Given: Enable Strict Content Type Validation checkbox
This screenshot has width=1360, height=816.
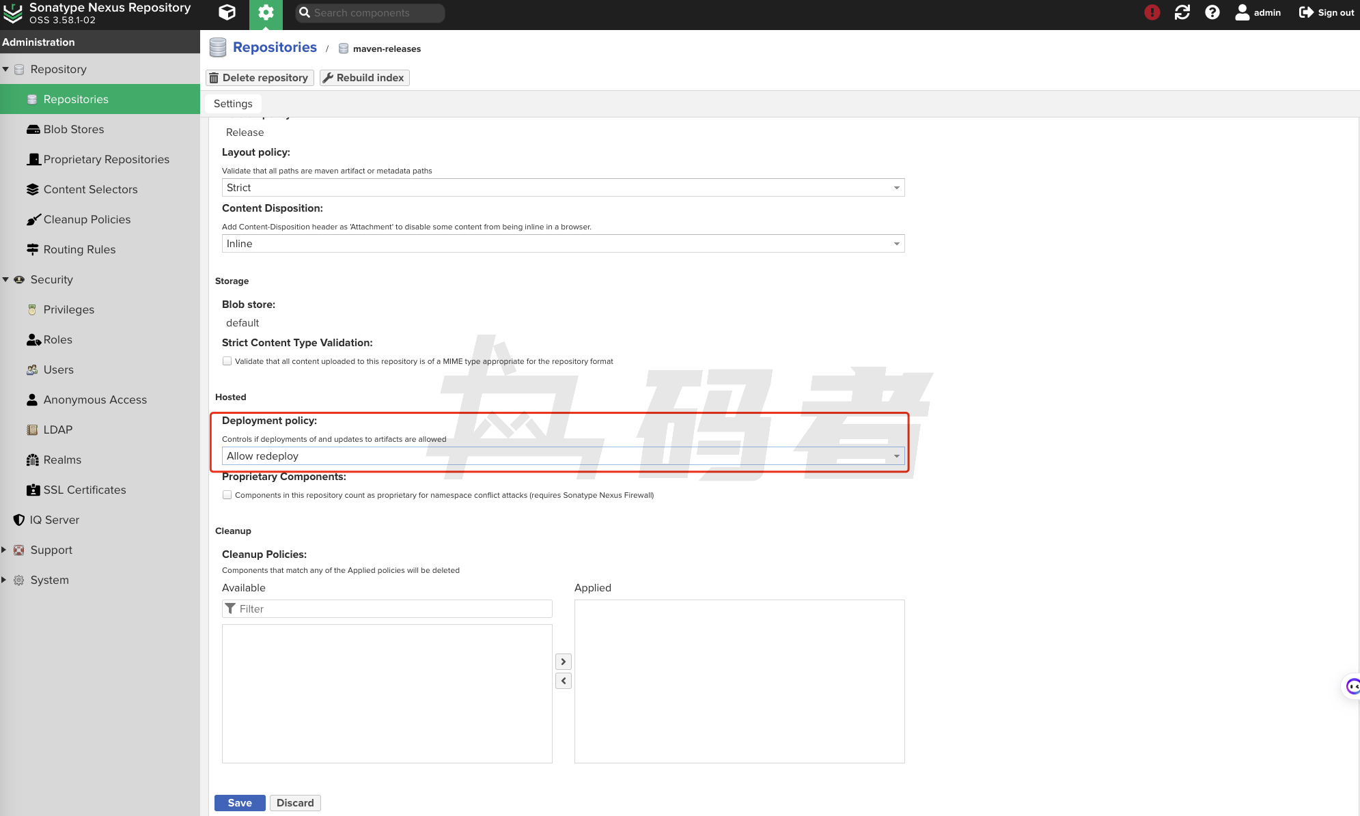Looking at the screenshot, I should click(x=227, y=361).
